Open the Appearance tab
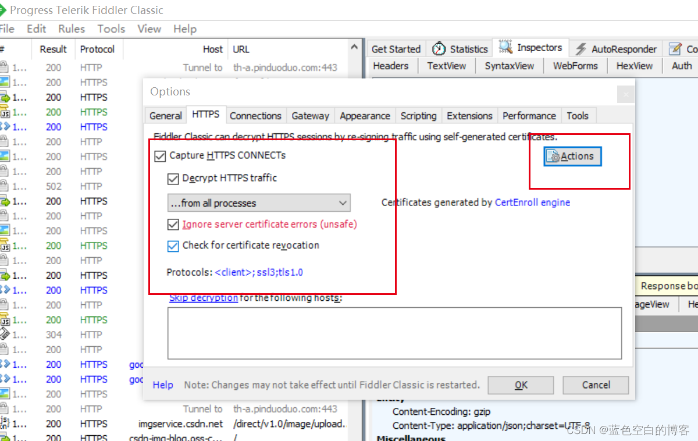This screenshot has width=698, height=441. pyautogui.click(x=365, y=116)
